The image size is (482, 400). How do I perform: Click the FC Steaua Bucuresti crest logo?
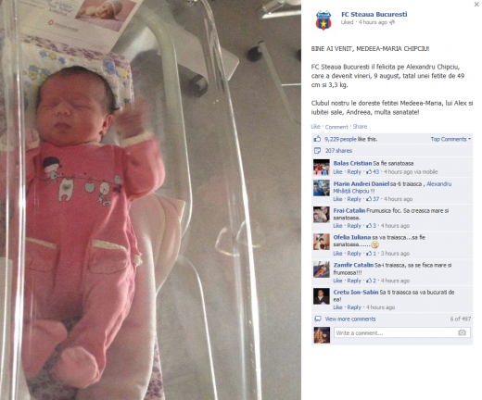pyautogui.click(x=323, y=20)
